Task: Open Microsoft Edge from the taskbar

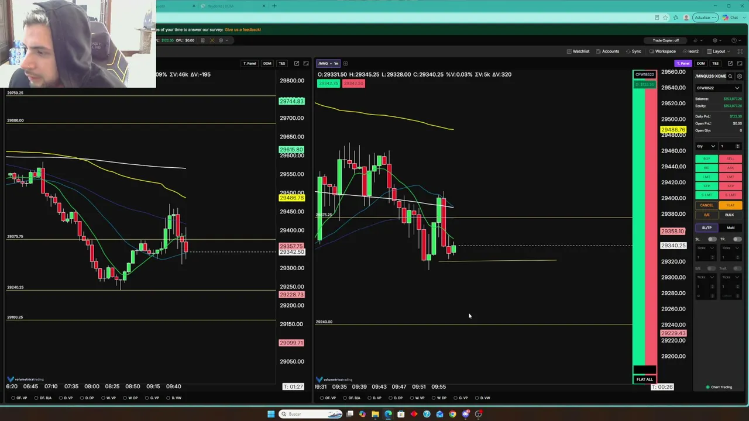Action: tap(388, 414)
